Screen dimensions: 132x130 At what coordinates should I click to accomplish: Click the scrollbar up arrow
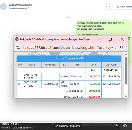click(x=126, y=54)
